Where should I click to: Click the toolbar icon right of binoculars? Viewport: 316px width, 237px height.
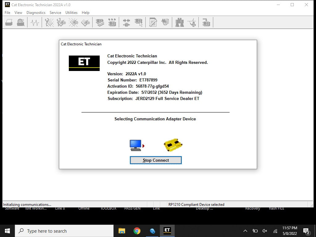point(192,22)
